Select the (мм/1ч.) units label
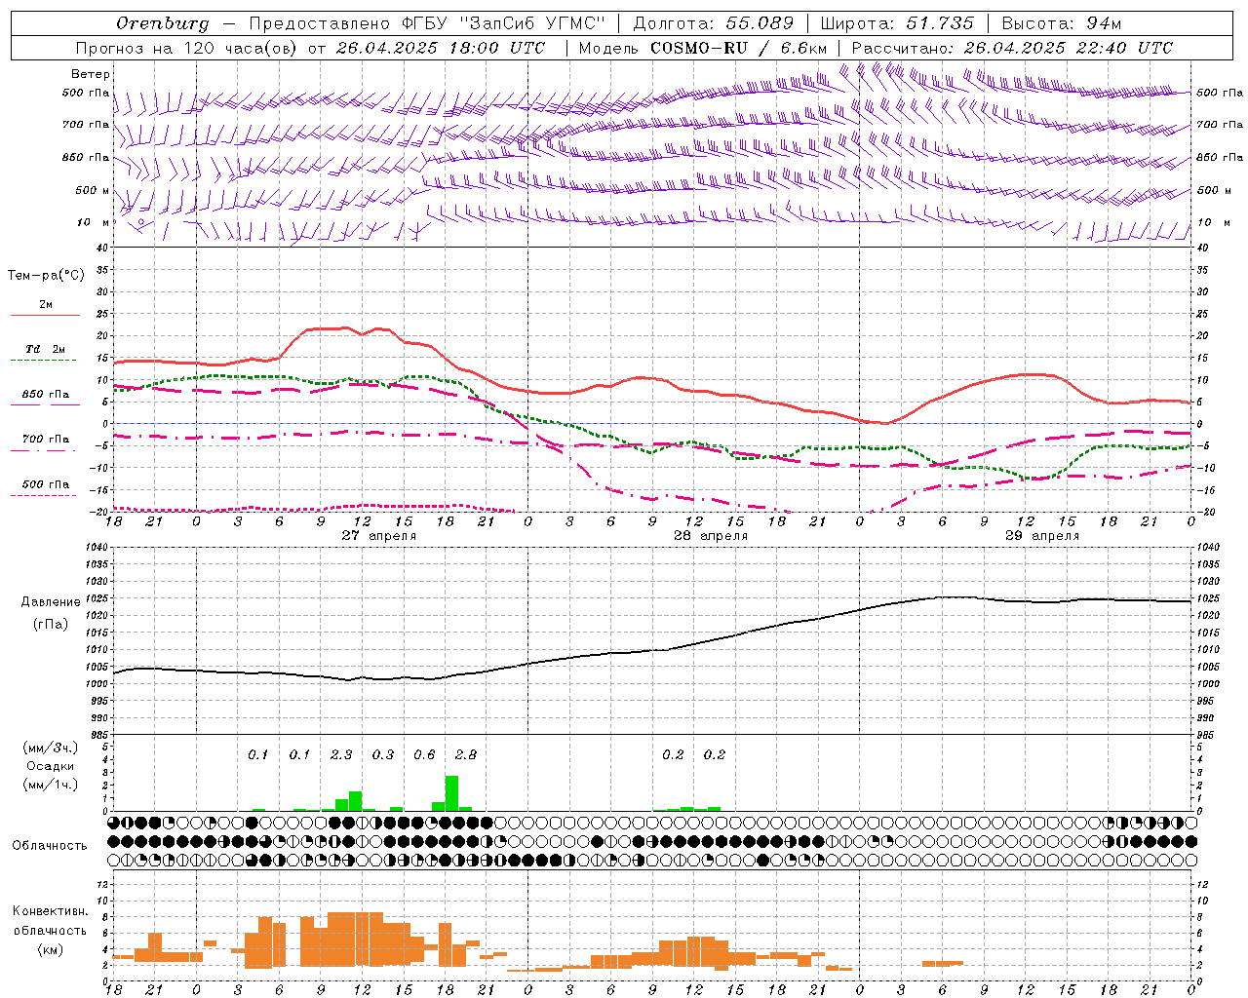Viewport: 1248px width, 998px height. pos(51,785)
